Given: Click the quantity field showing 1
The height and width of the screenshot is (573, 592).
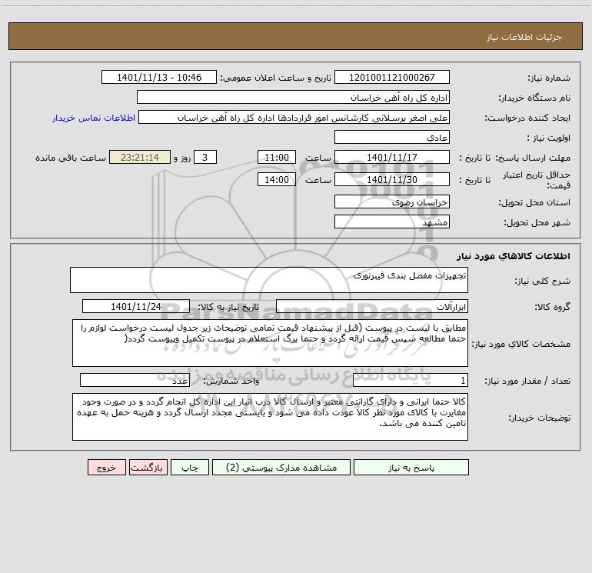Looking at the screenshot, I should click(x=411, y=381).
